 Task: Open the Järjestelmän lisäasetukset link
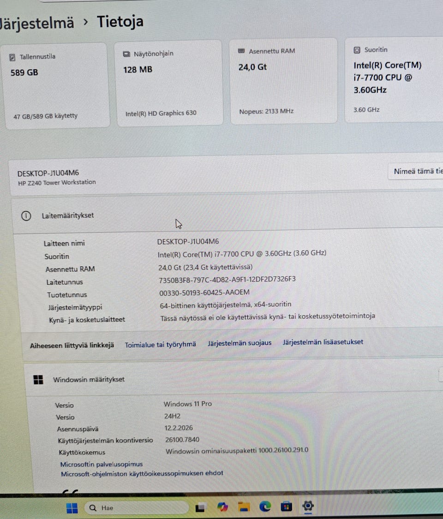(x=323, y=342)
